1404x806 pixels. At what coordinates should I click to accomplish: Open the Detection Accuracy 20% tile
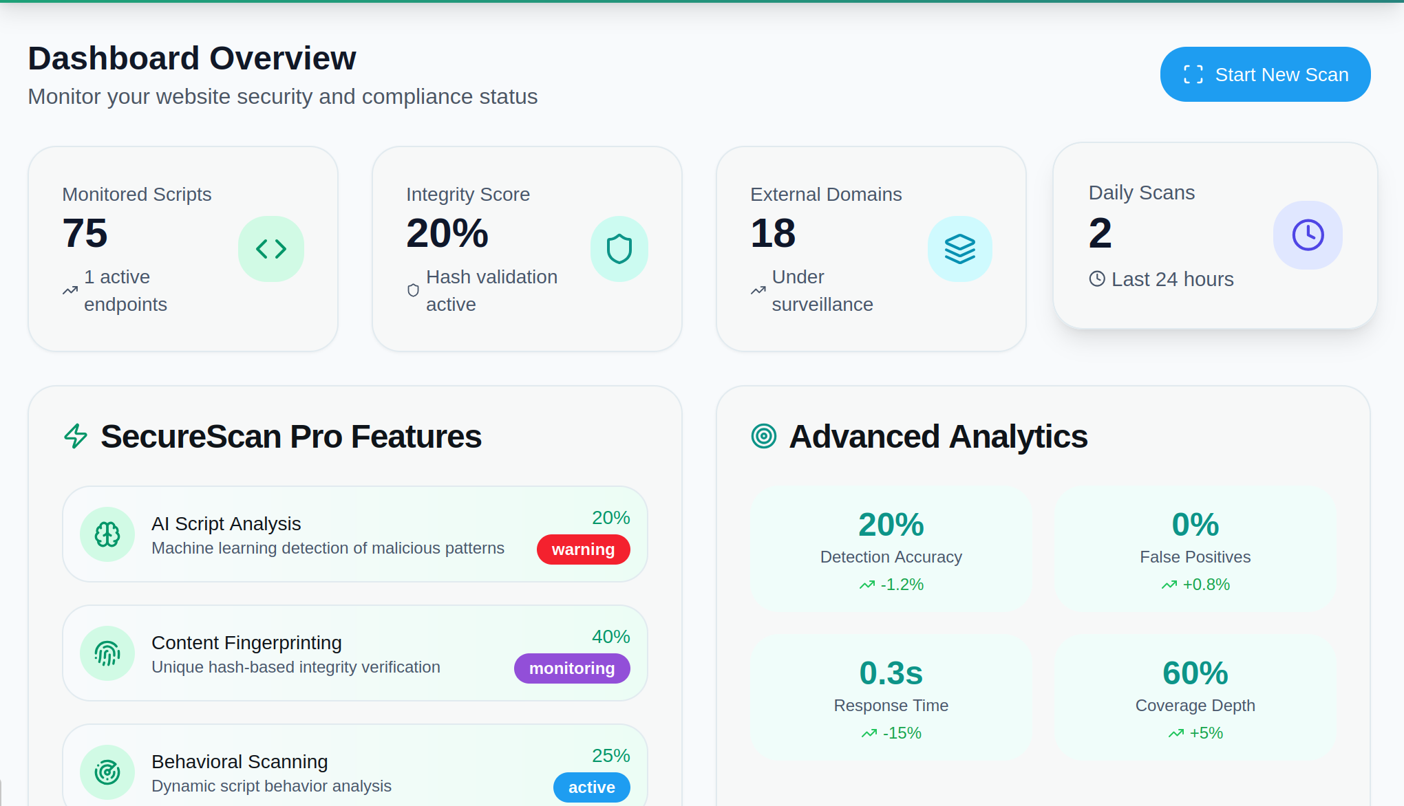click(x=891, y=549)
